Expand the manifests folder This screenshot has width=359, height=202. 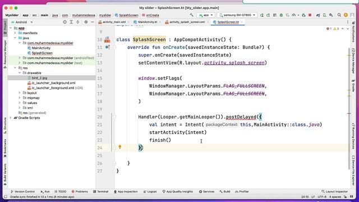[x=15, y=33]
